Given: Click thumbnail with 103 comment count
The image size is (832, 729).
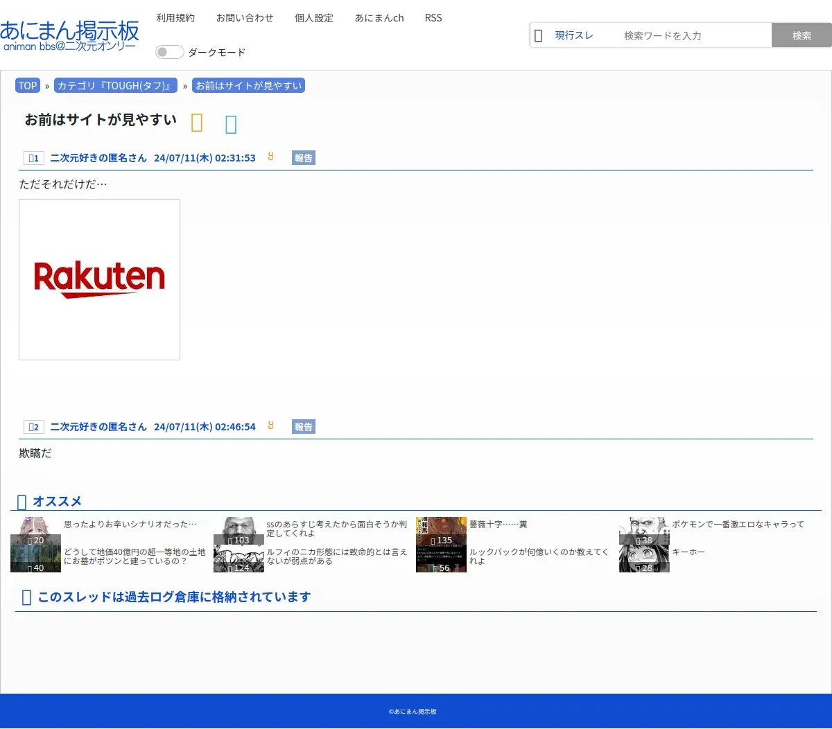Looking at the screenshot, I should click(239, 531).
